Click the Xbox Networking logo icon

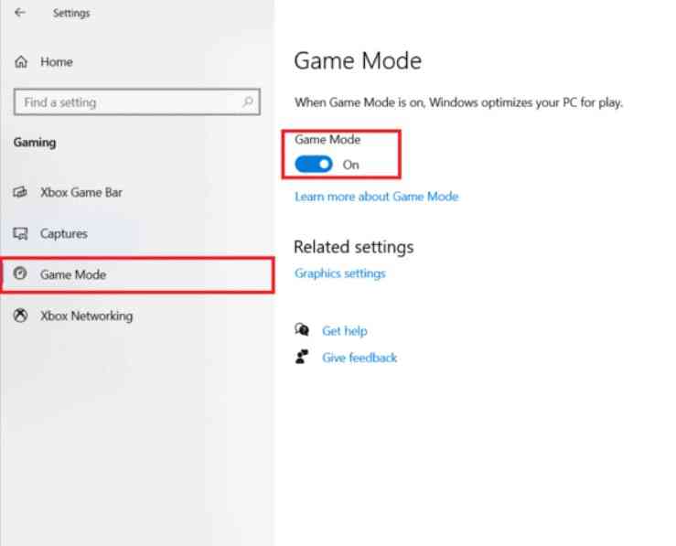(x=21, y=316)
